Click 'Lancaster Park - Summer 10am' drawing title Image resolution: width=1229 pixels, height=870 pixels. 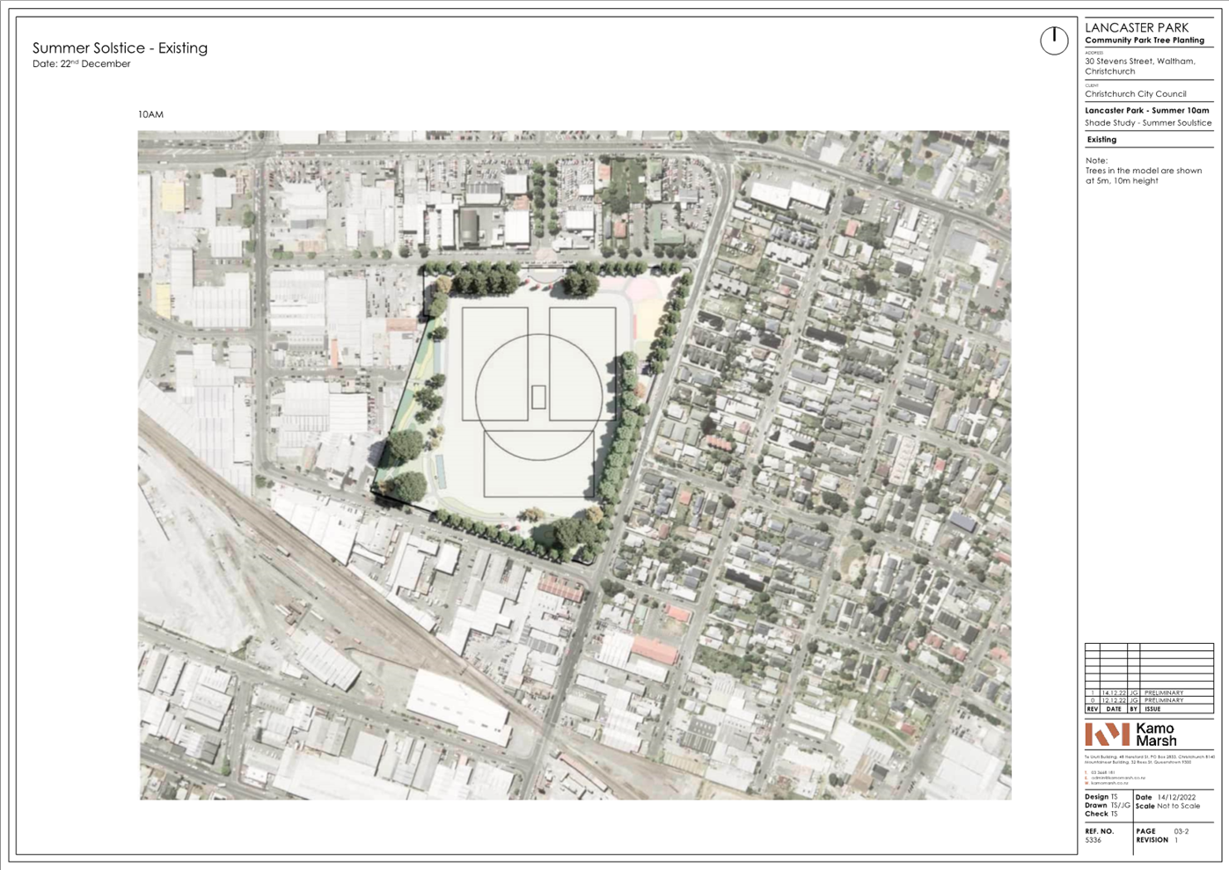(x=1147, y=111)
